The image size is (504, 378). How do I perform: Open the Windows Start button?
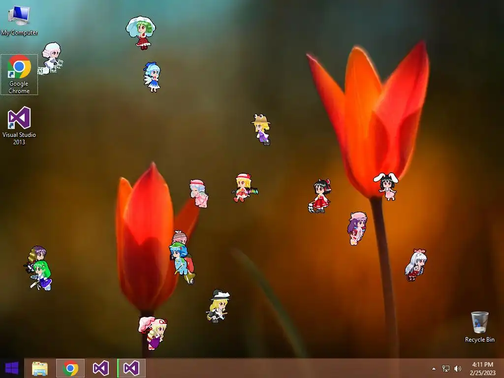point(12,368)
